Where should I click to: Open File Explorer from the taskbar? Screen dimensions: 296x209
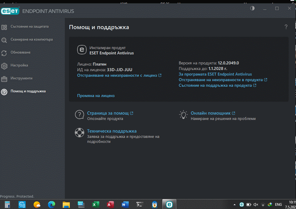66,205
